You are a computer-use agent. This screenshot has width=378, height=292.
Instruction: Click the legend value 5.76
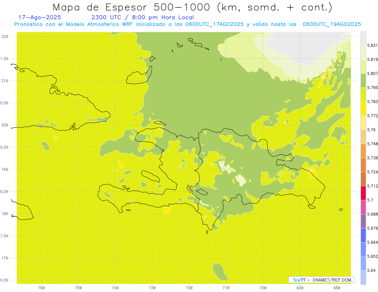tap(371, 130)
